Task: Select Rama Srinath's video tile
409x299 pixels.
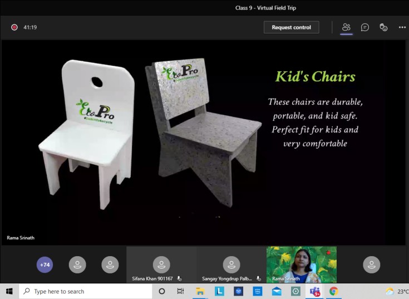Action: [301, 265]
